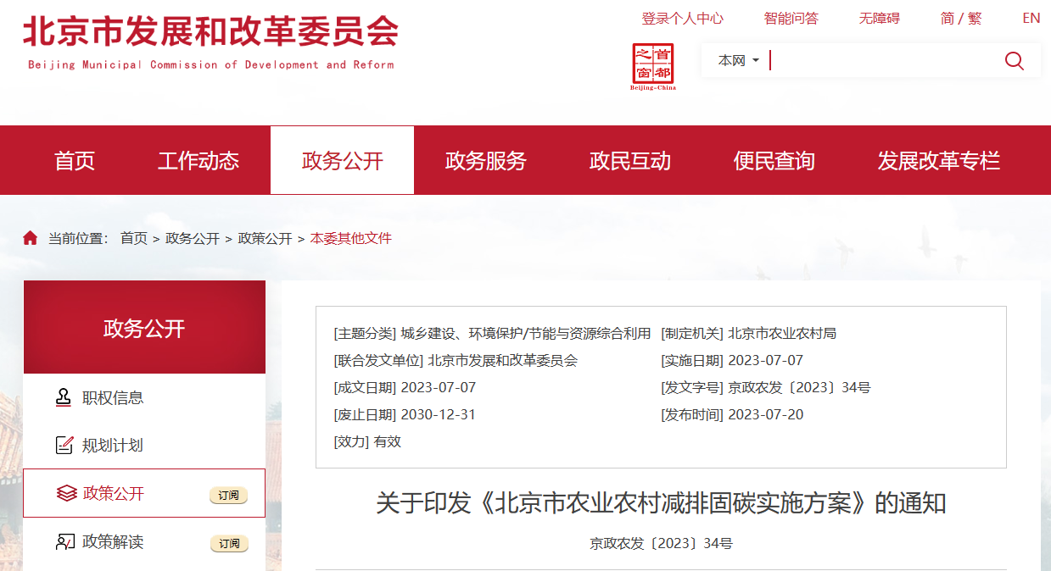
Task: Open 登录个人中心 login link
Action: pos(682,19)
